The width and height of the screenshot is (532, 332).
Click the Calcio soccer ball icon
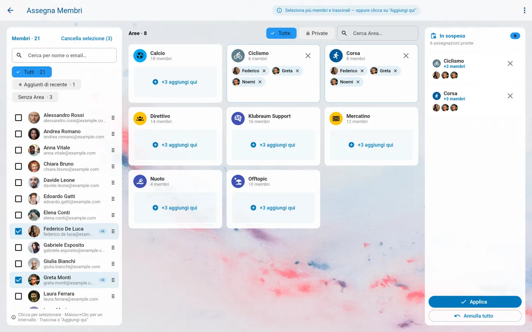(140, 56)
